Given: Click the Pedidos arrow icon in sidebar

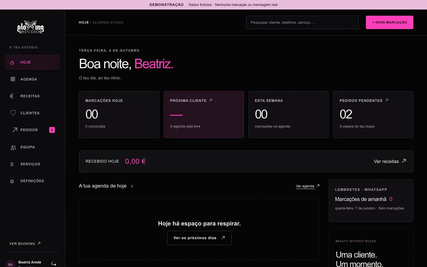Looking at the screenshot, I should pyautogui.click(x=15, y=130).
